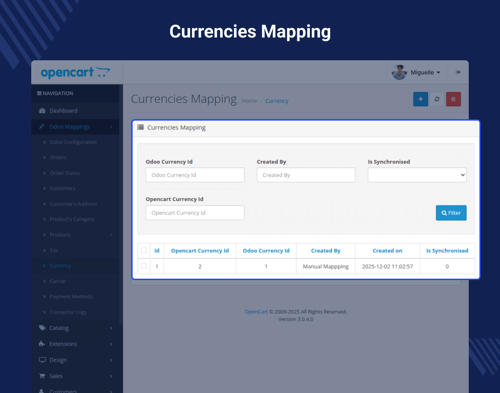Click the refresh icon button

click(x=437, y=99)
